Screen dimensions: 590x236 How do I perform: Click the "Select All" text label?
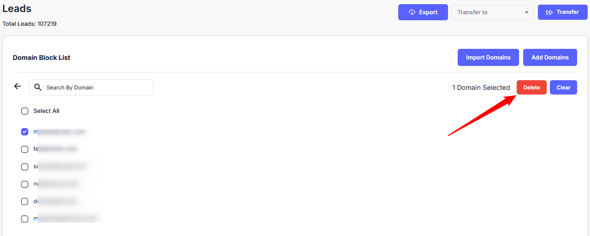(x=46, y=111)
